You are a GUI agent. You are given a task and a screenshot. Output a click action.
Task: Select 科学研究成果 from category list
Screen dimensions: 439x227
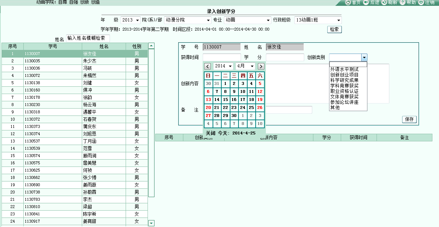pyautogui.click(x=344, y=80)
